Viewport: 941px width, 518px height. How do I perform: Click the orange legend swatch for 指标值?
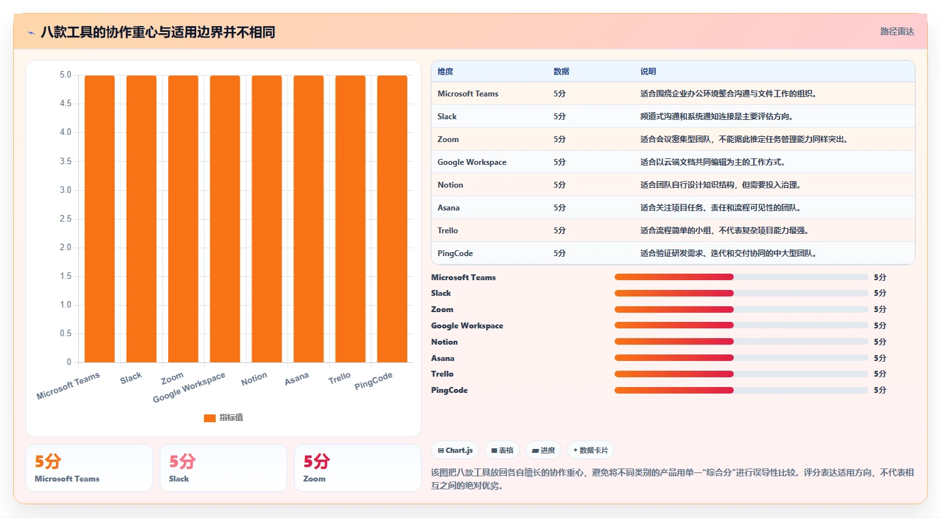point(210,418)
